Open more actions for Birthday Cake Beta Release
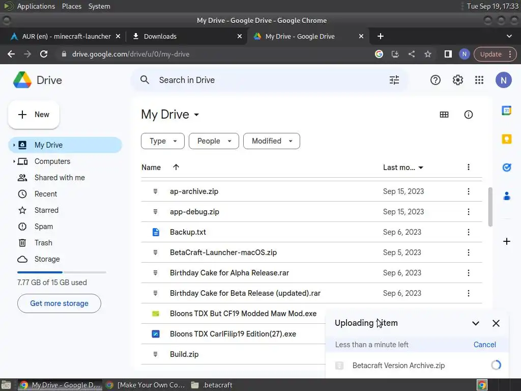 (x=468, y=293)
